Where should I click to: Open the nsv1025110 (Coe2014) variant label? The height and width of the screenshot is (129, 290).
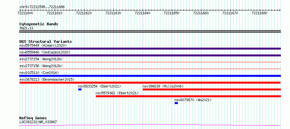[39, 73]
